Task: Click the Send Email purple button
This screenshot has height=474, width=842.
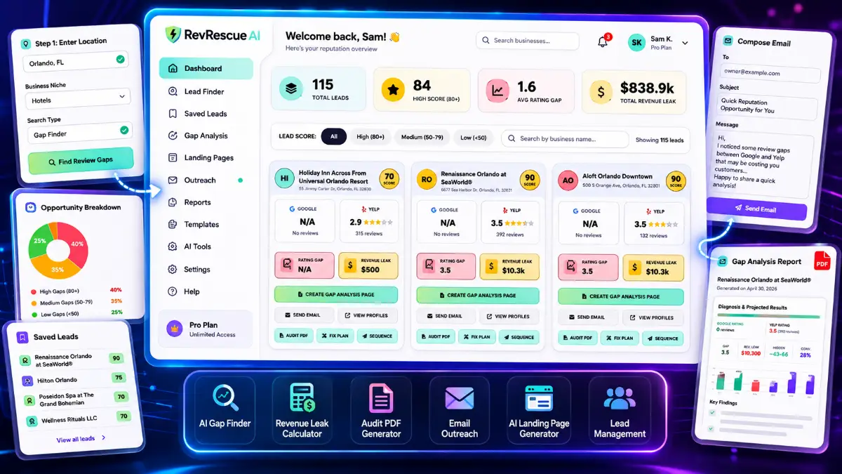Action: point(756,209)
